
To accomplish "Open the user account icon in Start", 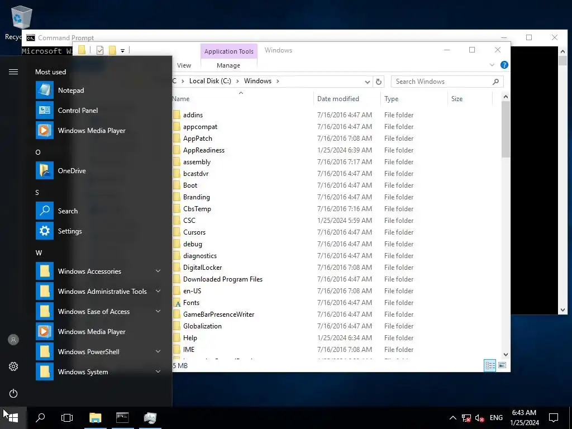I will pyautogui.click(x=13, y=340).
